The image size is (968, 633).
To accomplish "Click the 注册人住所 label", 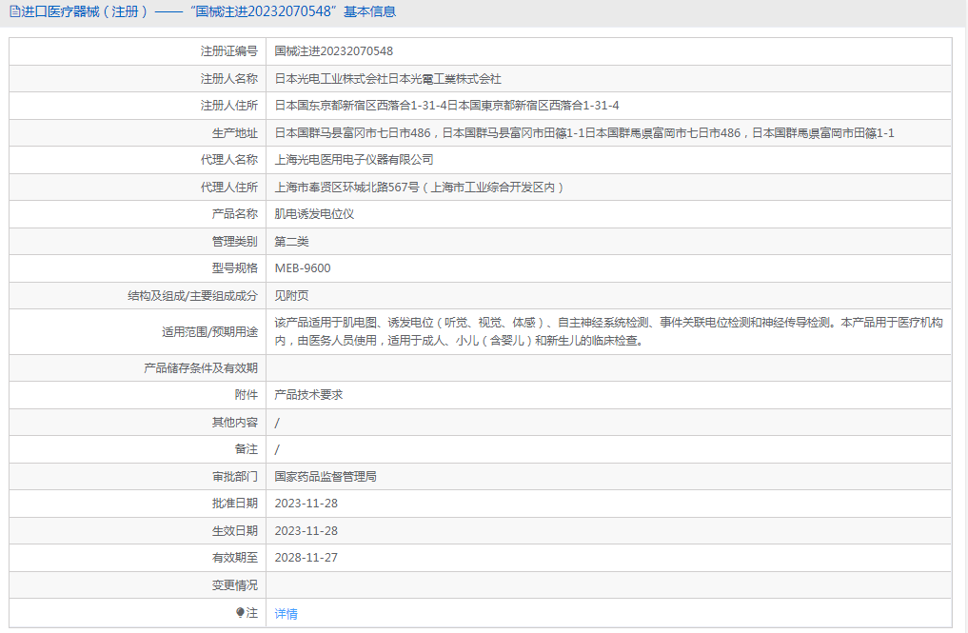I will pyautogui.click(x=229, y=106).
